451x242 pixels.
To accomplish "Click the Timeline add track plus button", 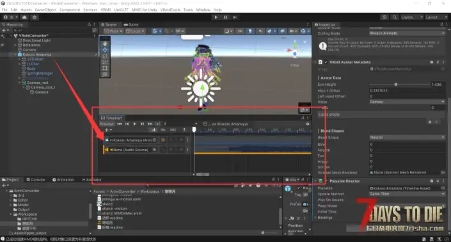I will (108, 130).
